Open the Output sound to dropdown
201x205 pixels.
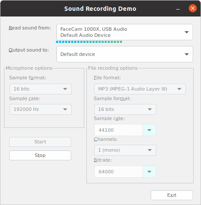[125, 54]
